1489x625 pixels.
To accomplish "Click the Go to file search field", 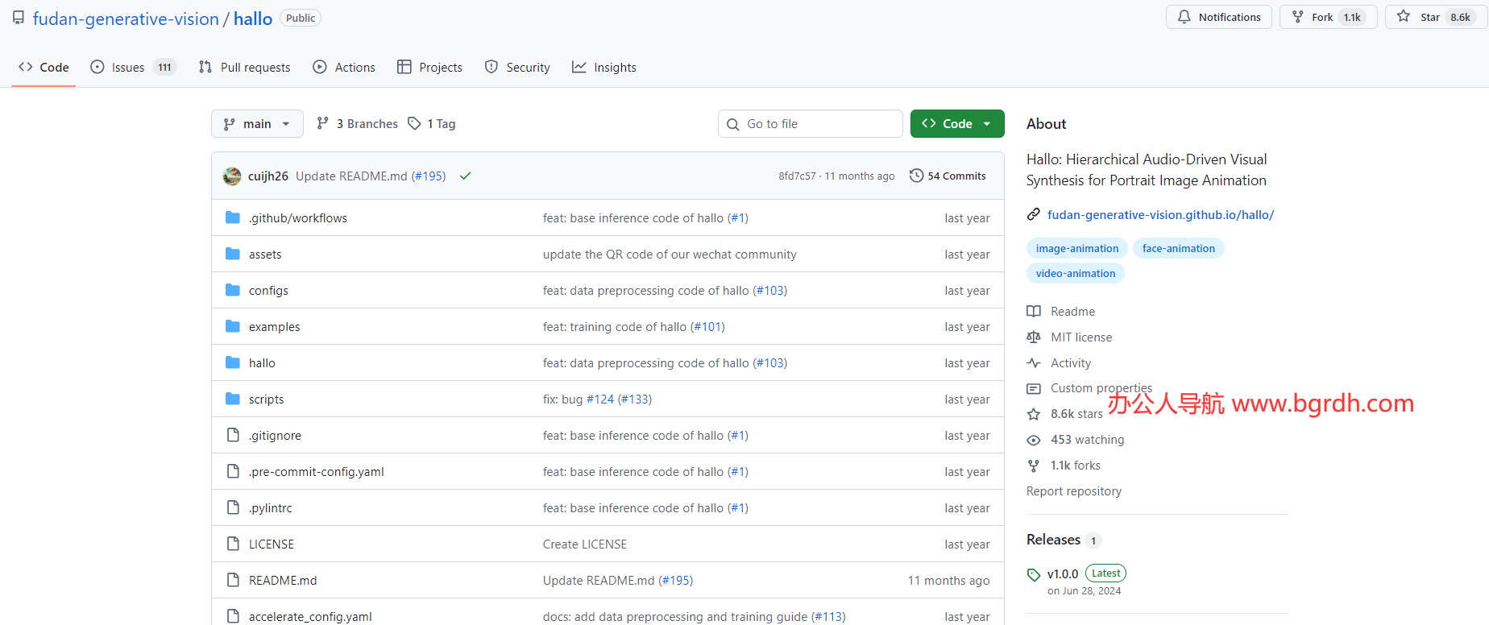I will pyautogui.click(x=810, y=123).
